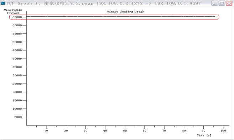
Task: Click the black window size plot line
Action: (x=121, y=17)
